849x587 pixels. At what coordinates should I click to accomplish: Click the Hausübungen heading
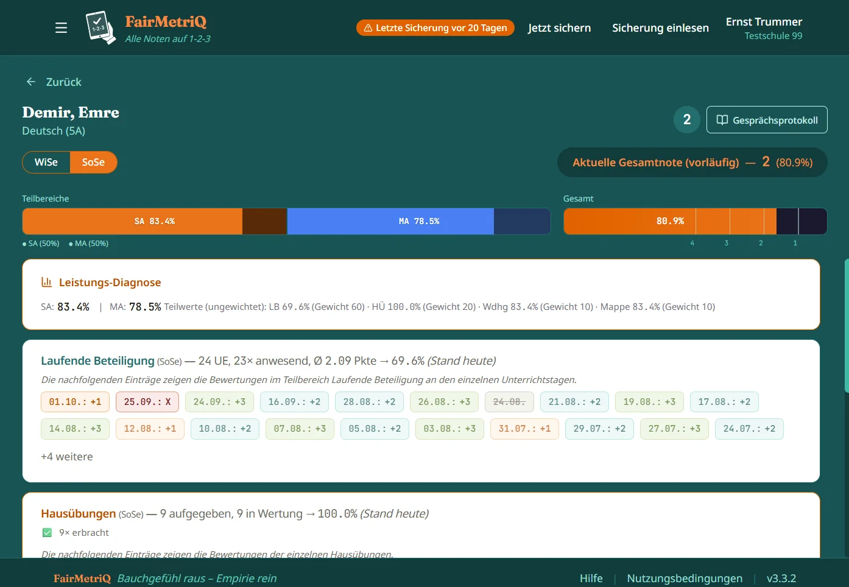click(78, 513)
